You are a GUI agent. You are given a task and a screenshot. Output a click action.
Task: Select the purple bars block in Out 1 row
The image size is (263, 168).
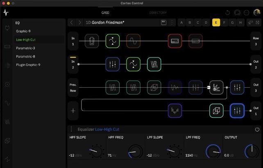(175, 111)
